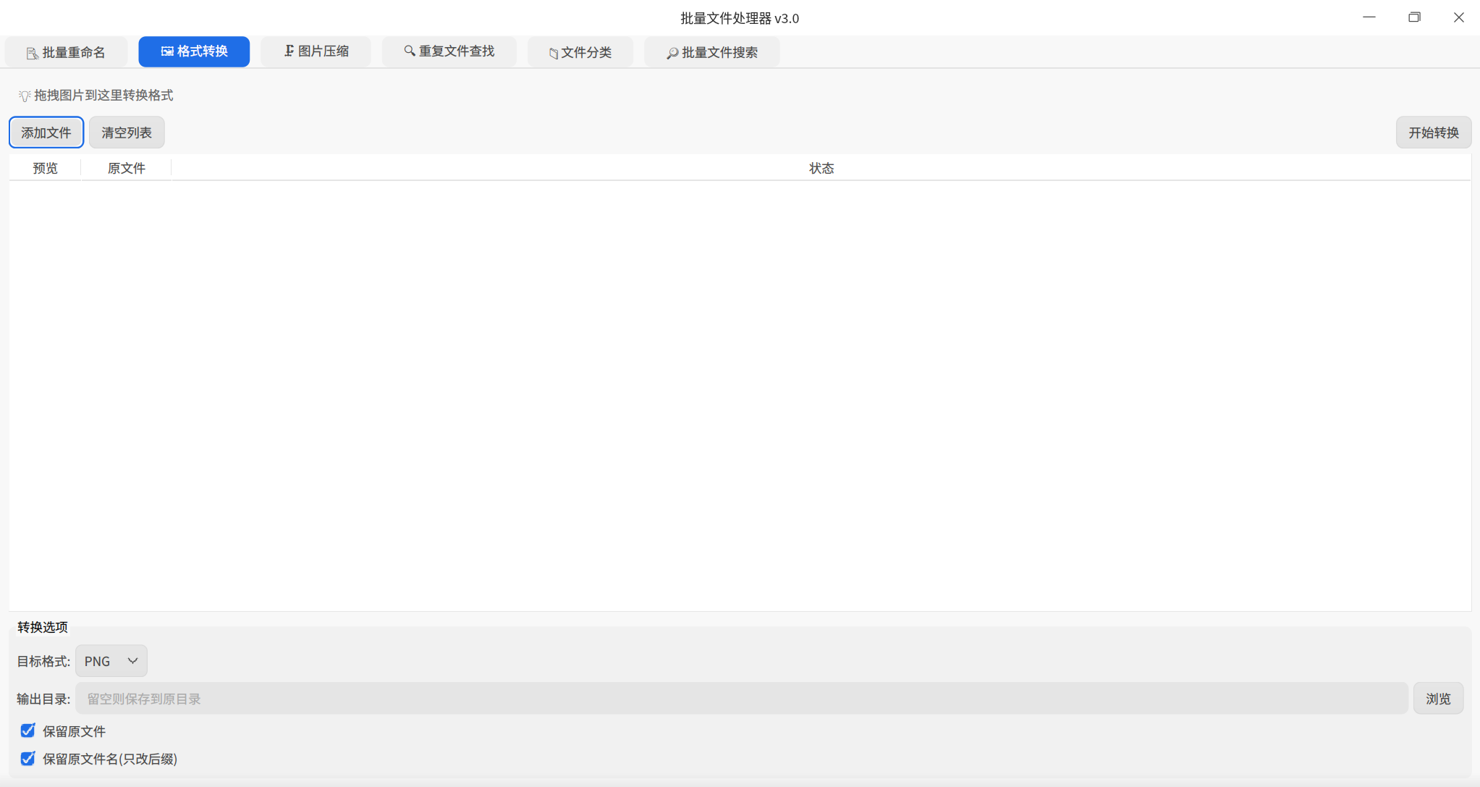The width and height of the screenshot is (1480, 787).
Task: Click the 状态 column header
Action: pos(821,168)
